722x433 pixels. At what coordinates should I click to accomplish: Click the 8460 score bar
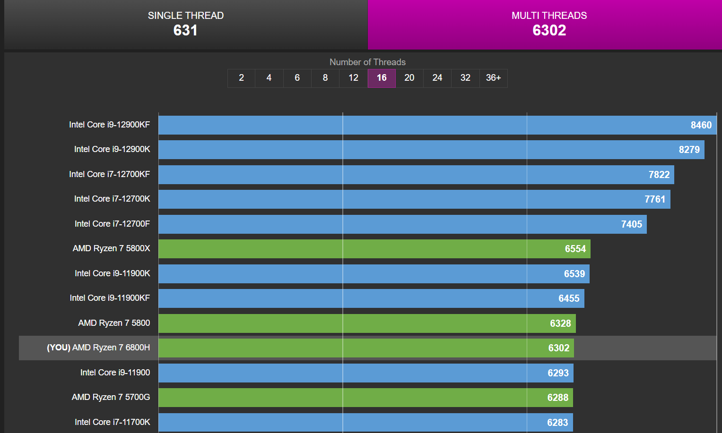click(437, 125)
